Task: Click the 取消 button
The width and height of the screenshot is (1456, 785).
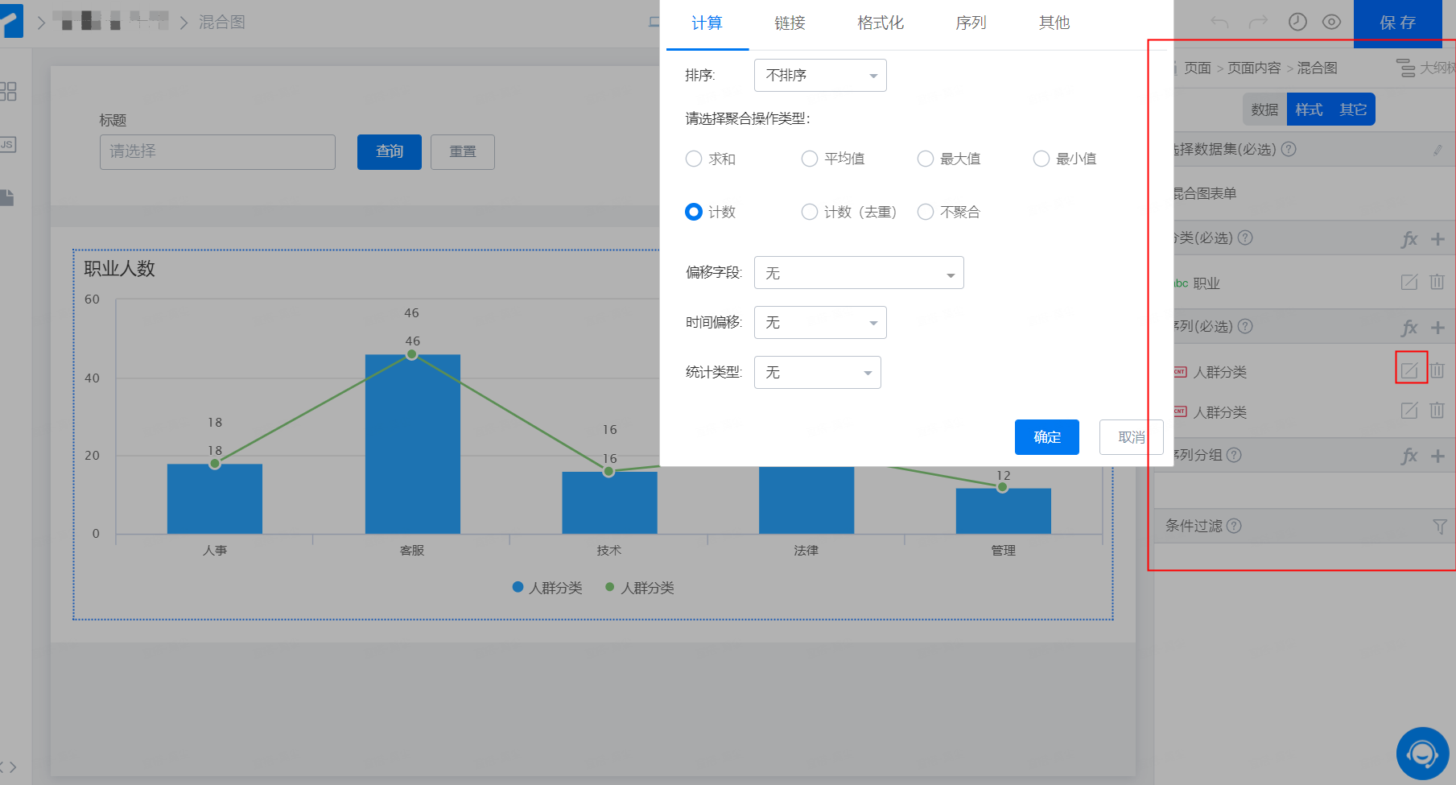Action: tap(1131, 437)
